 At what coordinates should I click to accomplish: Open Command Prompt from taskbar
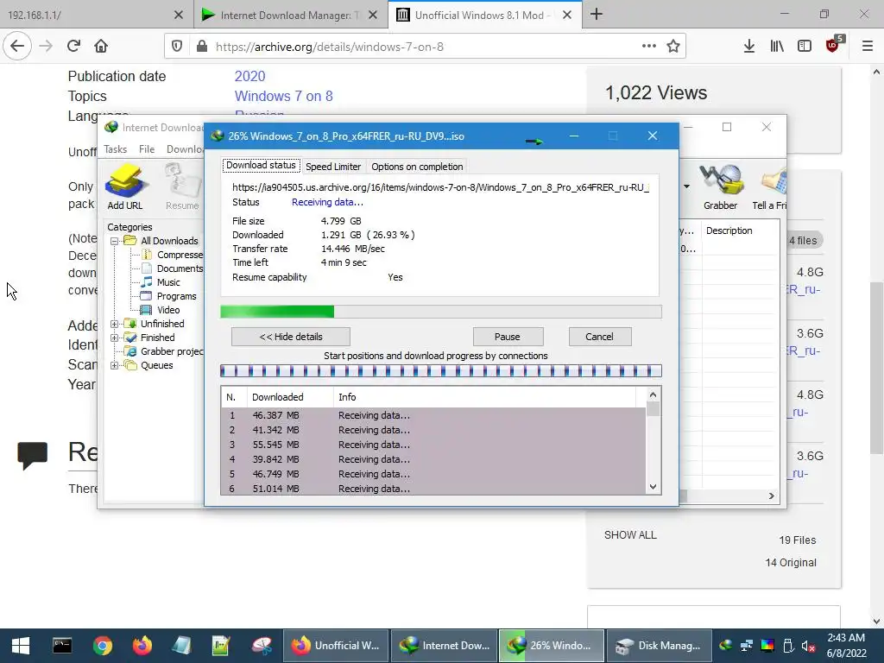point(62,646)
